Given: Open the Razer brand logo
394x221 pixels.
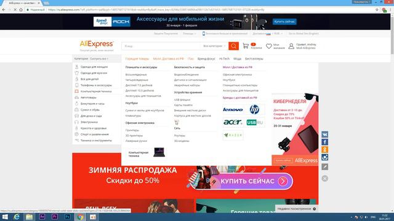Looking at the screenshot, I should 233,135.
